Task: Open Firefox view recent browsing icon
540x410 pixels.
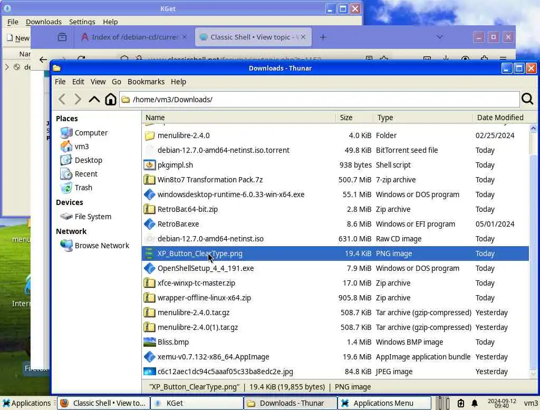Action: pos(62,37)
